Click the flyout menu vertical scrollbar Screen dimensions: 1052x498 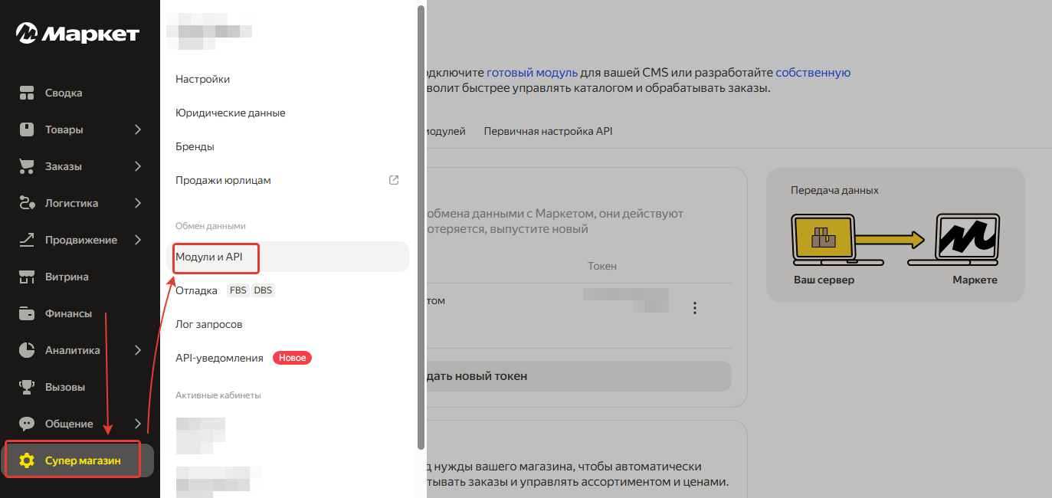click(421, 227)
